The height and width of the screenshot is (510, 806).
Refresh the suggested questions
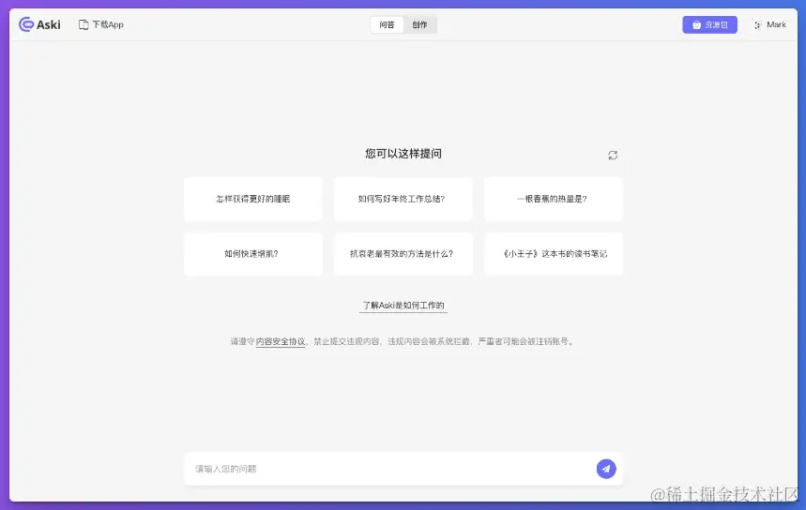coord(612,155)
